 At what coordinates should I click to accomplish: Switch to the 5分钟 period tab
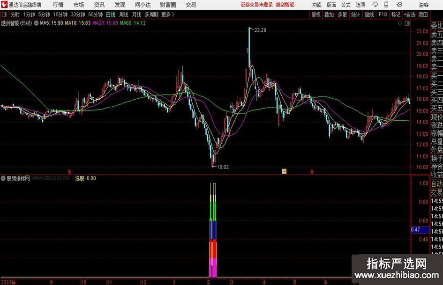click(44, 15)
